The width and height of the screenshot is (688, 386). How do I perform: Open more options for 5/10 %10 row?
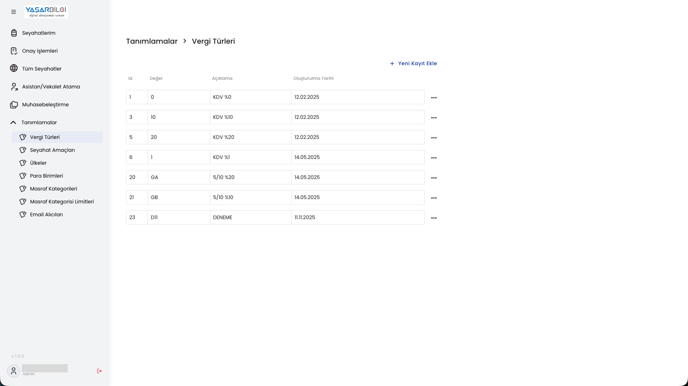[x=434, y=198]
